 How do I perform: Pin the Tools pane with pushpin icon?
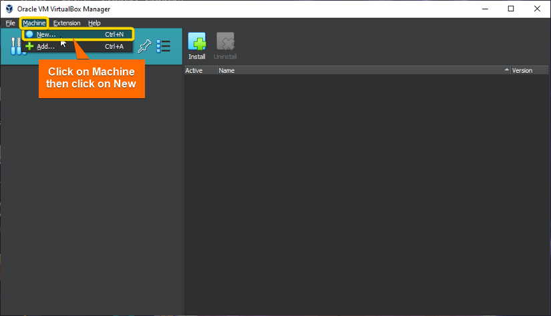(144, 46)
